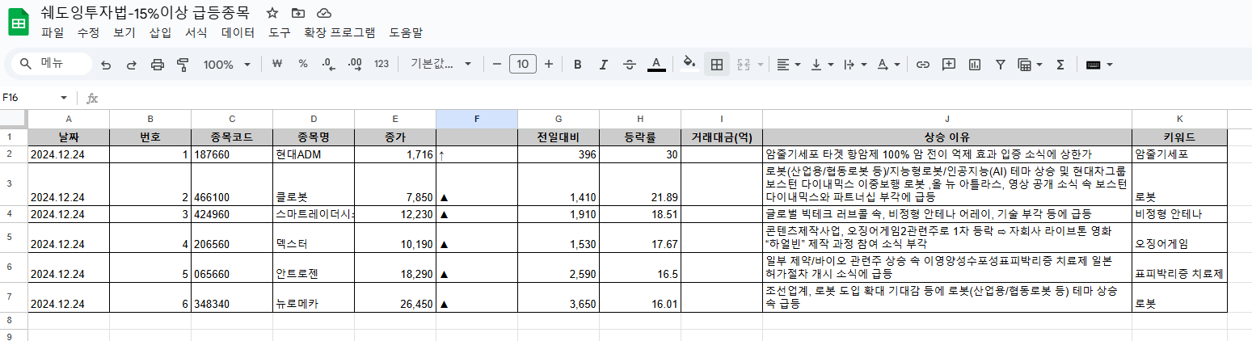Click the document title text

point(145,12)
